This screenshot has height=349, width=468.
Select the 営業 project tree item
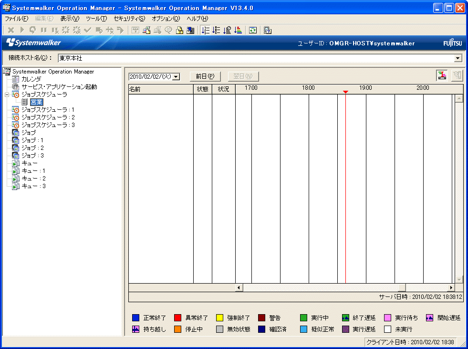click(x=37, y=102)
